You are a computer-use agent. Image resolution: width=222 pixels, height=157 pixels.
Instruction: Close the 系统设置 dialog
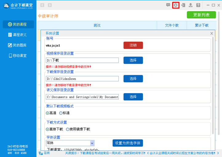pyautogui.click(x=212, y=33)
